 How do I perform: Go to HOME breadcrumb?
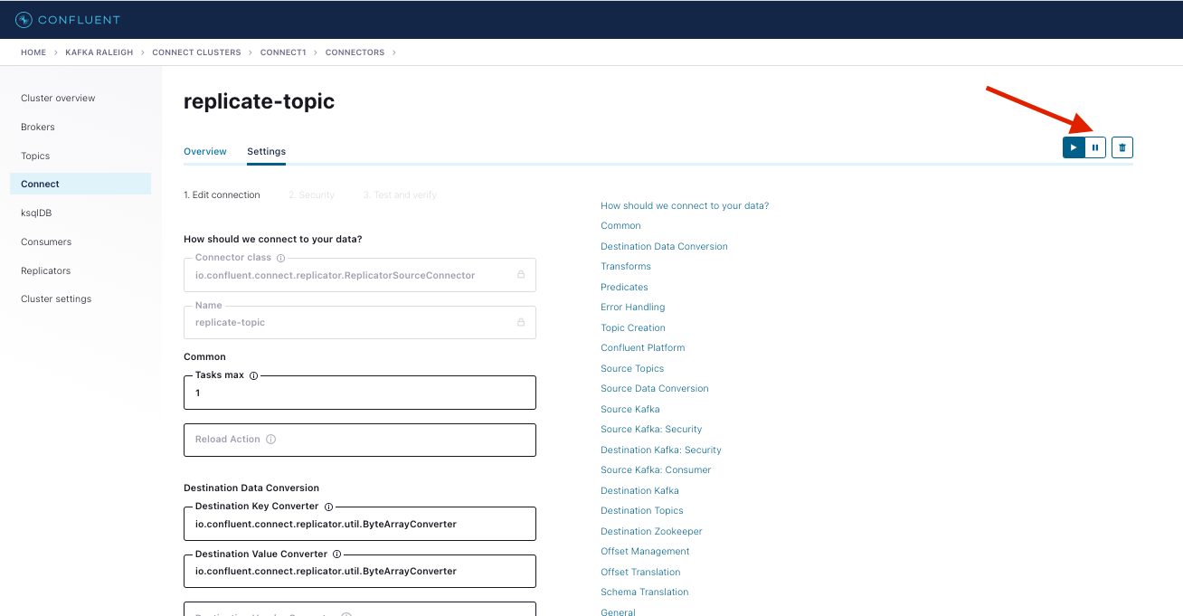click(33, 52)
